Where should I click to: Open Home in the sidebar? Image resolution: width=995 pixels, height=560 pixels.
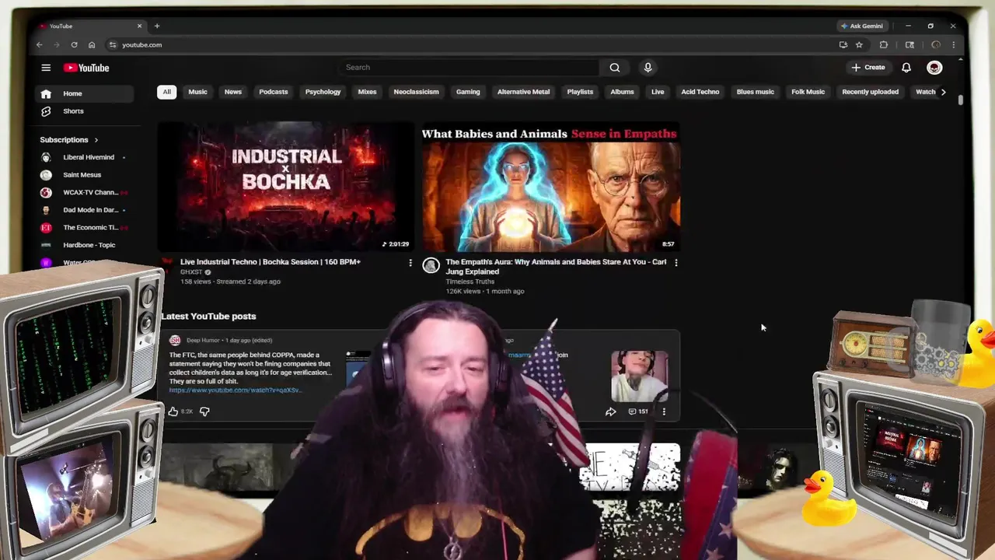[x=86, y=93]
